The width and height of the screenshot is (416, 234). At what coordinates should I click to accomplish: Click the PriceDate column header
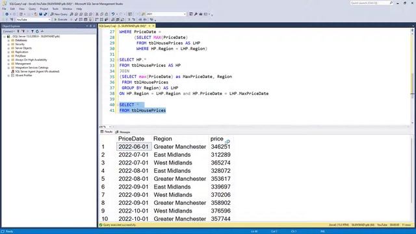[131, 138]
